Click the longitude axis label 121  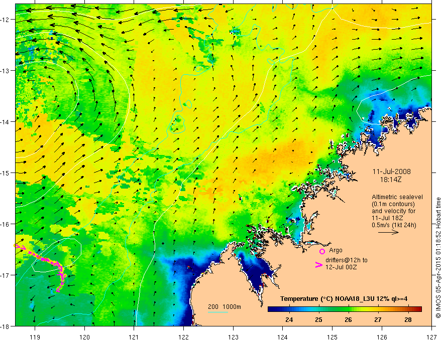tap(134, 337)
